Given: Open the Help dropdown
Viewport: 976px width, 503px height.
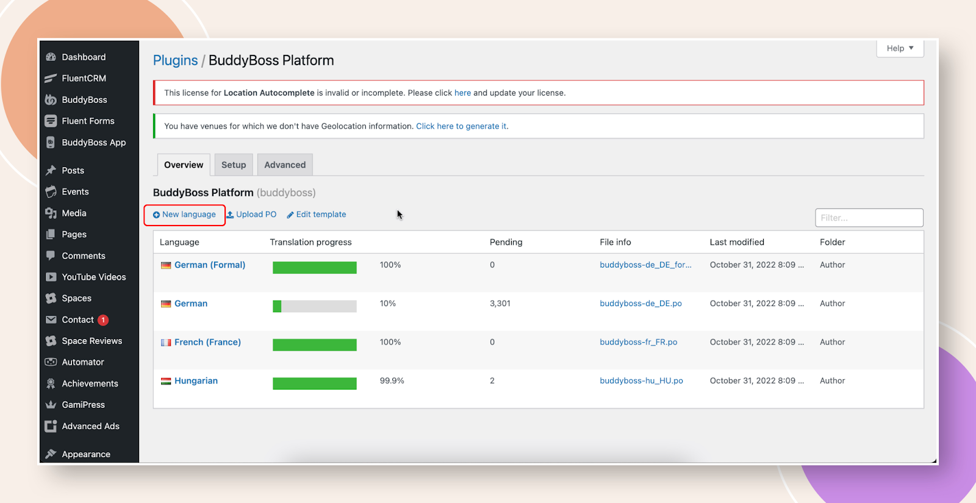Looking at the screenshot, I should 900,48.
